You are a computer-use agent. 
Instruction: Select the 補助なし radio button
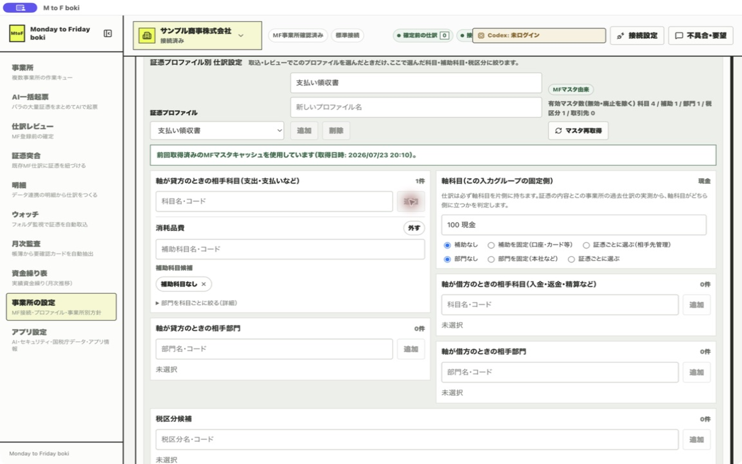click(447, 245)
